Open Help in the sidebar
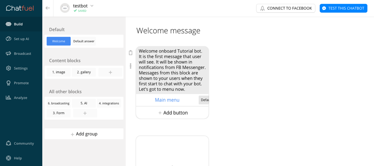Screen dimensions: 374x166 [21, 158]
